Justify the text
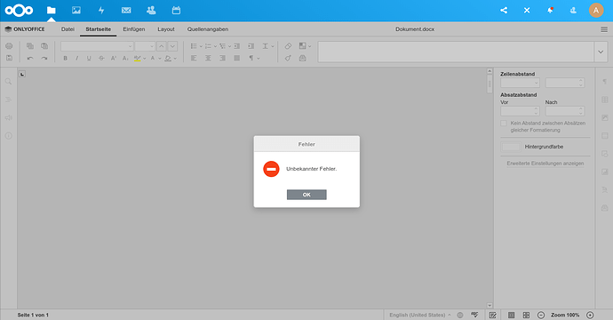613x320 pixels. click(x=236, y=59)
